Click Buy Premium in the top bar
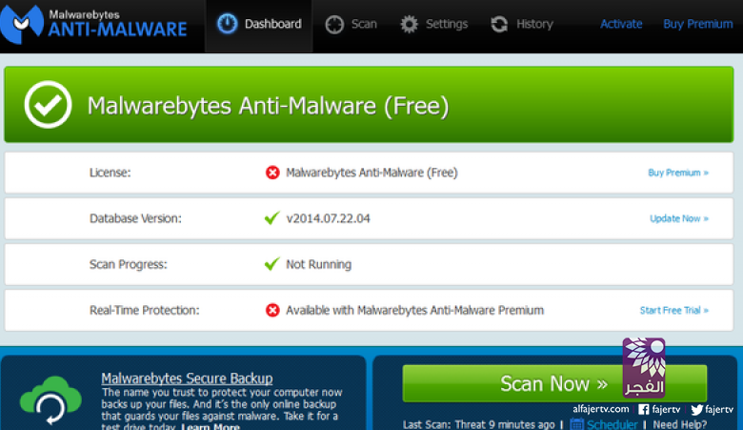 coord(697,24)
